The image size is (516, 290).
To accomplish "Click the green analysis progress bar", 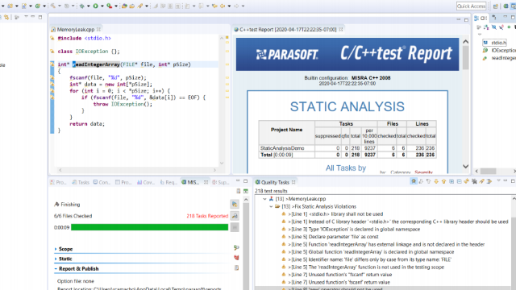I will pyautogui.click(x=149, y=227).
